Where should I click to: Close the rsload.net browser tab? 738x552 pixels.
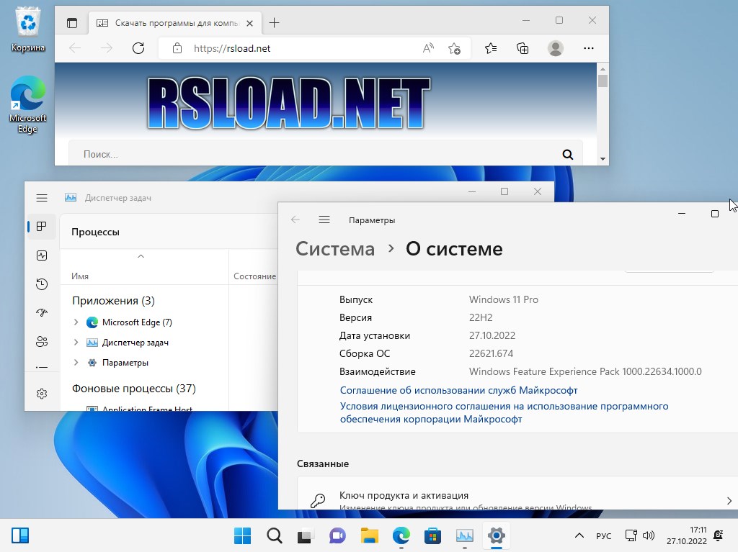(x=250, y=23)
